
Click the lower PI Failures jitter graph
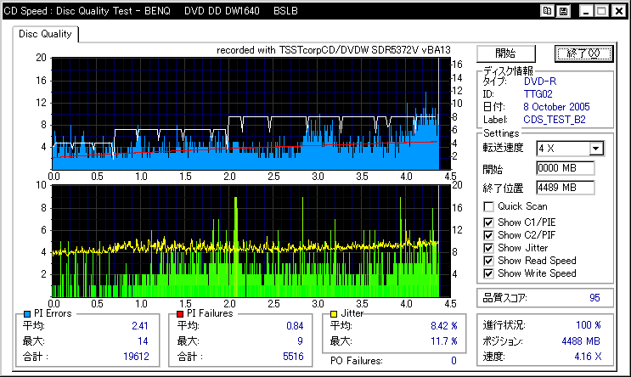pos(251,241)
